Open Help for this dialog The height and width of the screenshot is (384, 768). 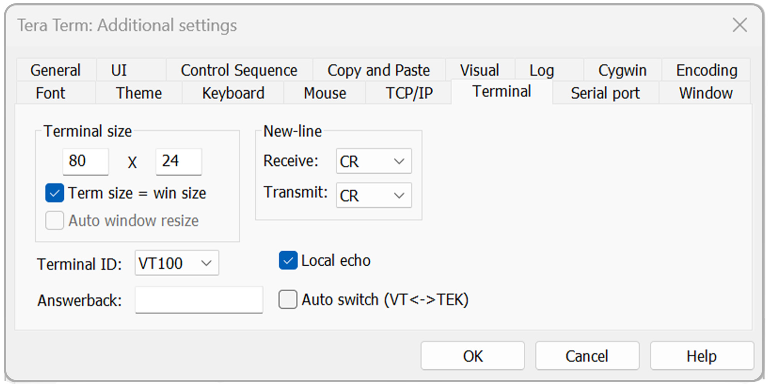702,356
